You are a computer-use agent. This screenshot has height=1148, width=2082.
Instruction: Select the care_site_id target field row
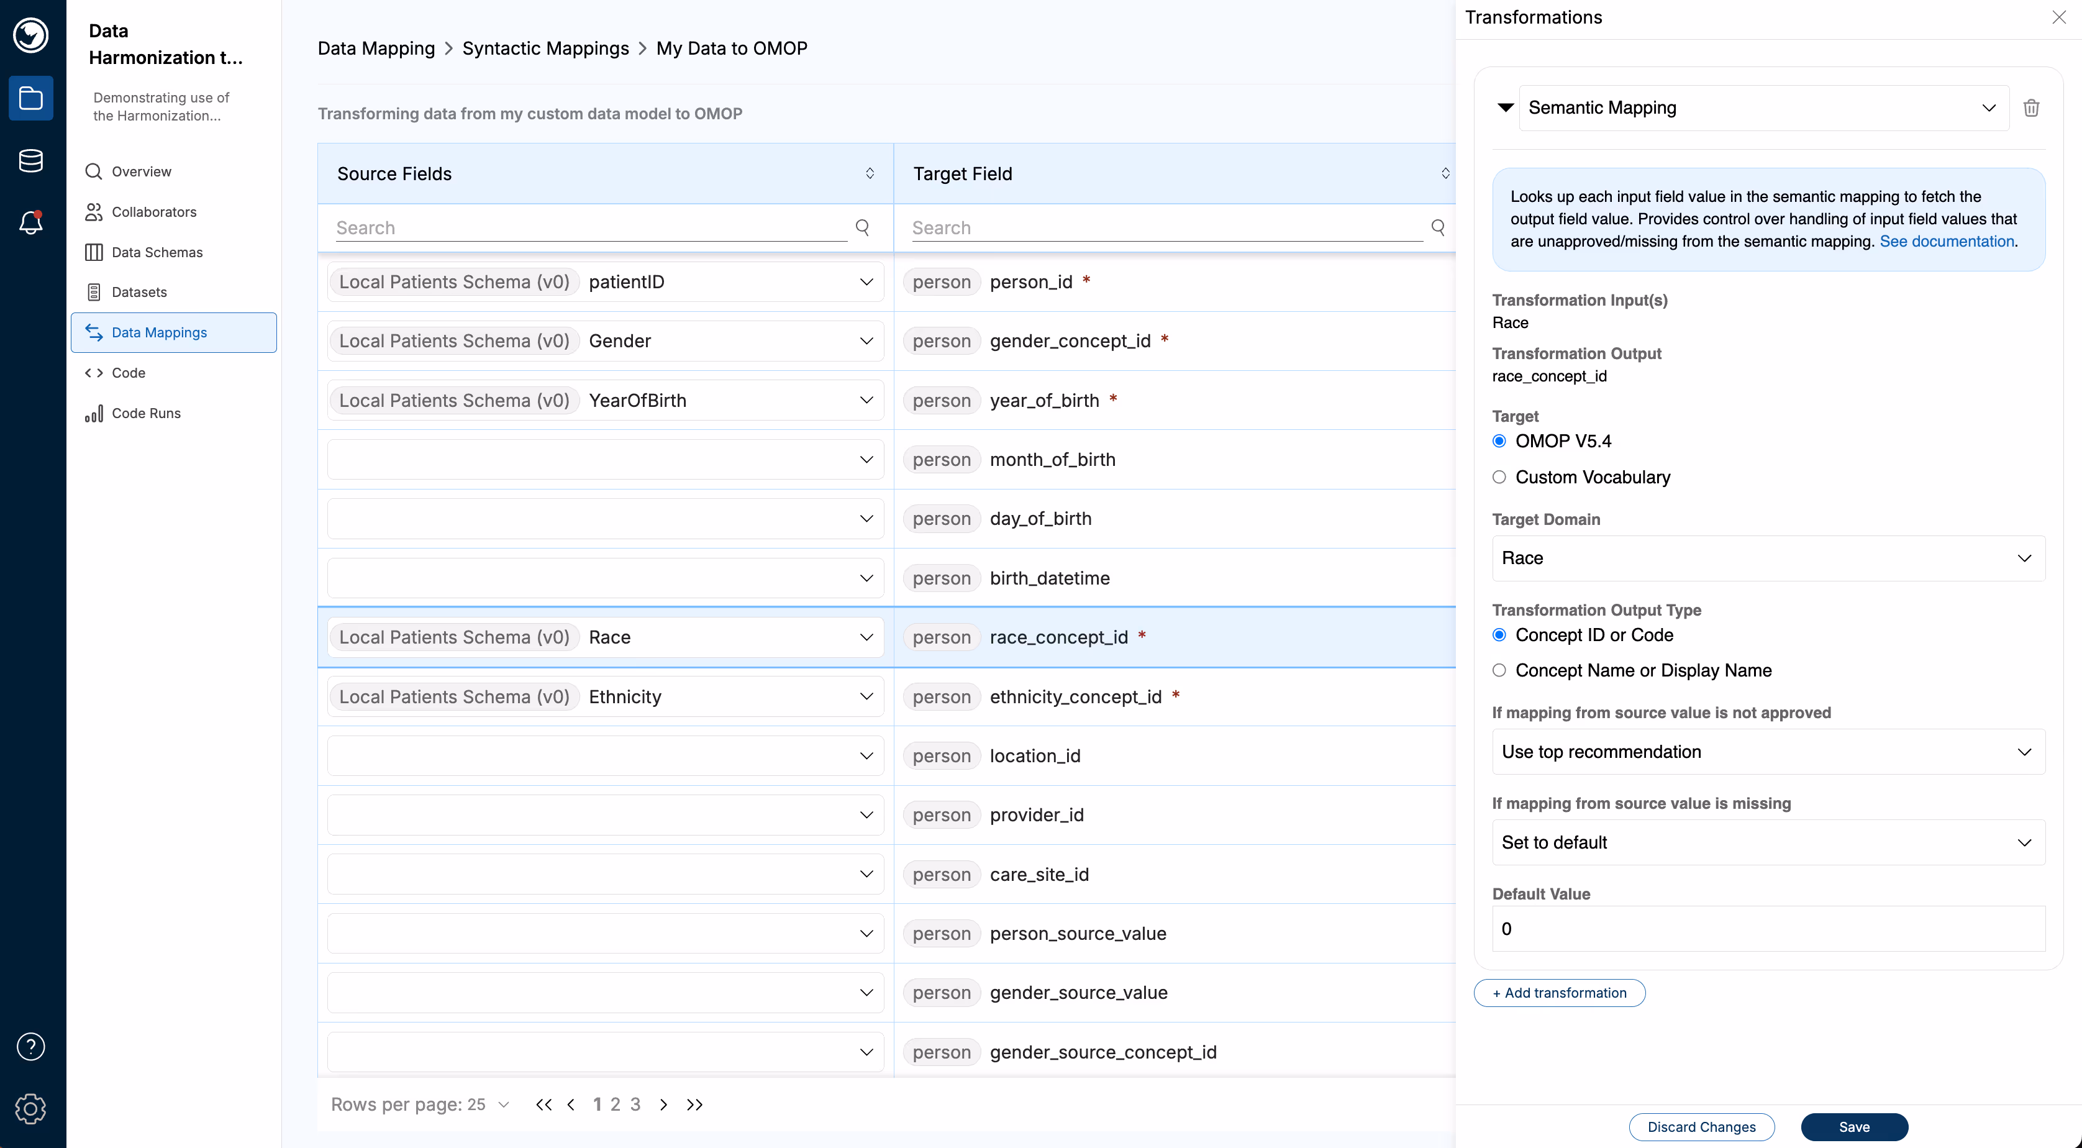(1175, 874)
